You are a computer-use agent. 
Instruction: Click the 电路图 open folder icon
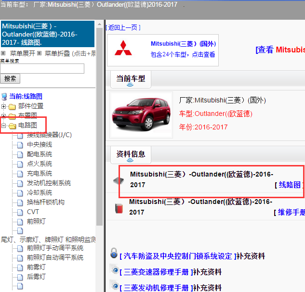coord(12,126)
